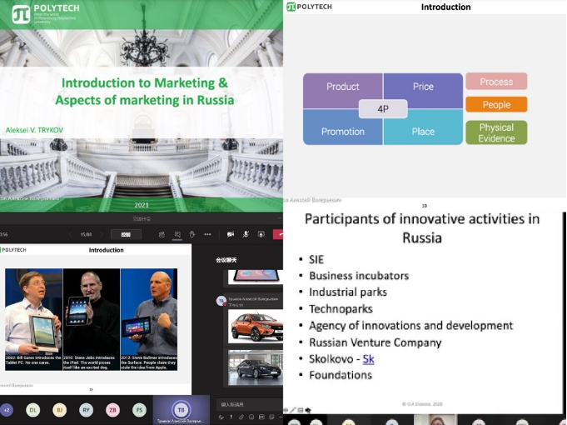Click the Russian Venture Company bullet
567x425 pixels.
pos(375,342)
